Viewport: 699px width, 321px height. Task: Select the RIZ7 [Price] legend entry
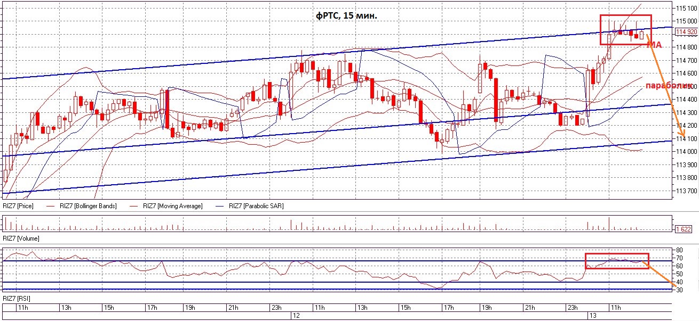(18, 206)
